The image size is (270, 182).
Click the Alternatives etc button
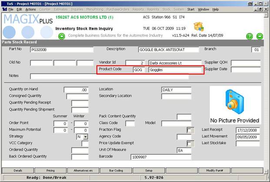click(83, 170)
